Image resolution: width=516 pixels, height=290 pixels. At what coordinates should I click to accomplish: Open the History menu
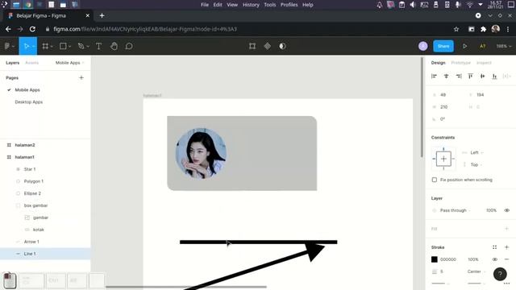(251, 5)
